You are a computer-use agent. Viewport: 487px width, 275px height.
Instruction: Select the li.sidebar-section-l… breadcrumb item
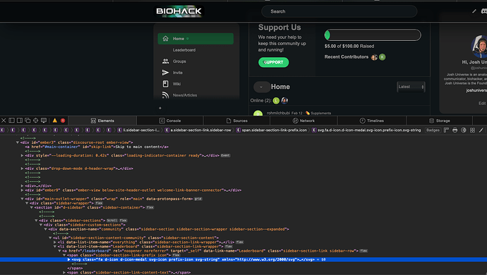pos(138,130)
